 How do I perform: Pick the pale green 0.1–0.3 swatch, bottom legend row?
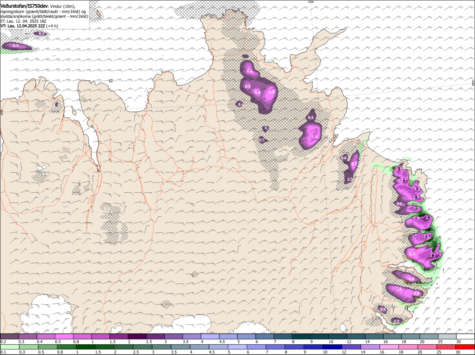click(x=10, y=347)
